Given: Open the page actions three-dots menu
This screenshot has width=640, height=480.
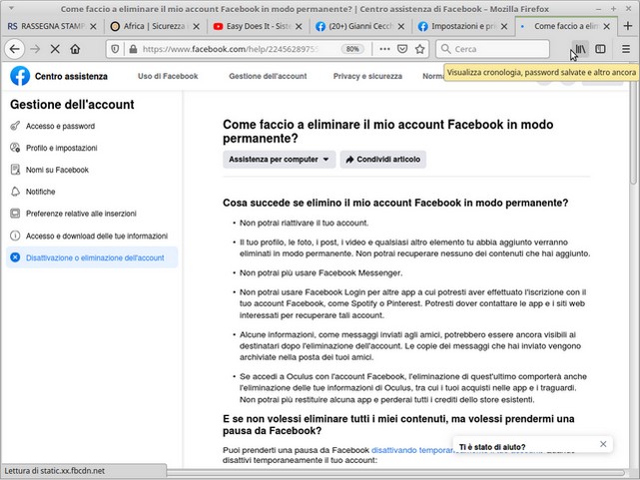Looking at the screenshot, I should pyautogui.click(x=384, y=49).
